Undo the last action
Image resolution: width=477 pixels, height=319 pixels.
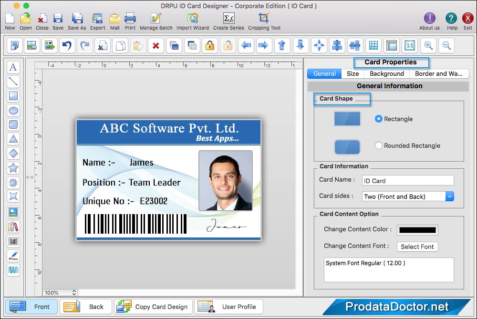pos(67,46)
